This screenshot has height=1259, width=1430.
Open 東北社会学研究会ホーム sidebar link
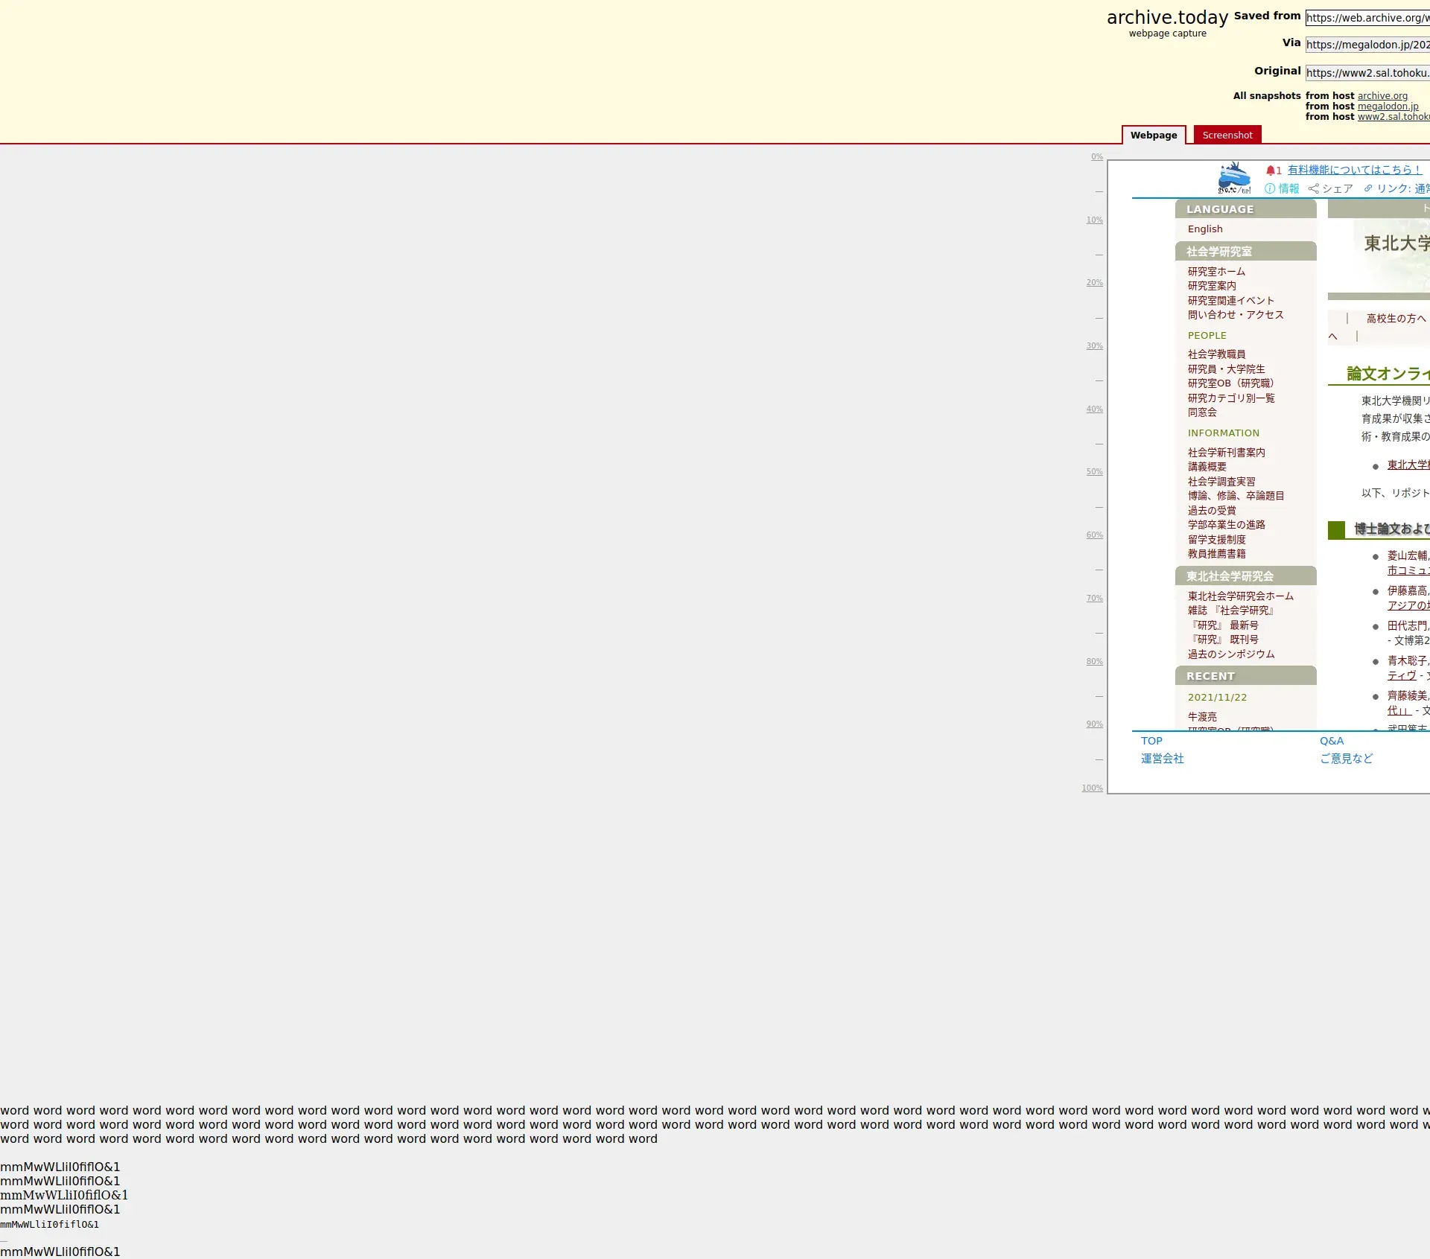coord(1240,596)
